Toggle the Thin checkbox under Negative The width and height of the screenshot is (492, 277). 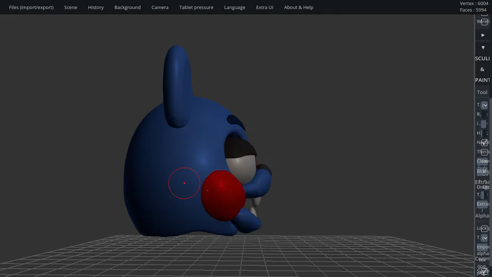pos(484,152)
